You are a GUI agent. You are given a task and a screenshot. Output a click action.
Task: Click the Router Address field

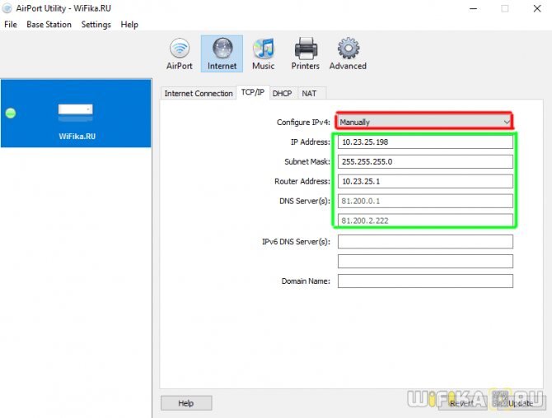tap(425, 181)
